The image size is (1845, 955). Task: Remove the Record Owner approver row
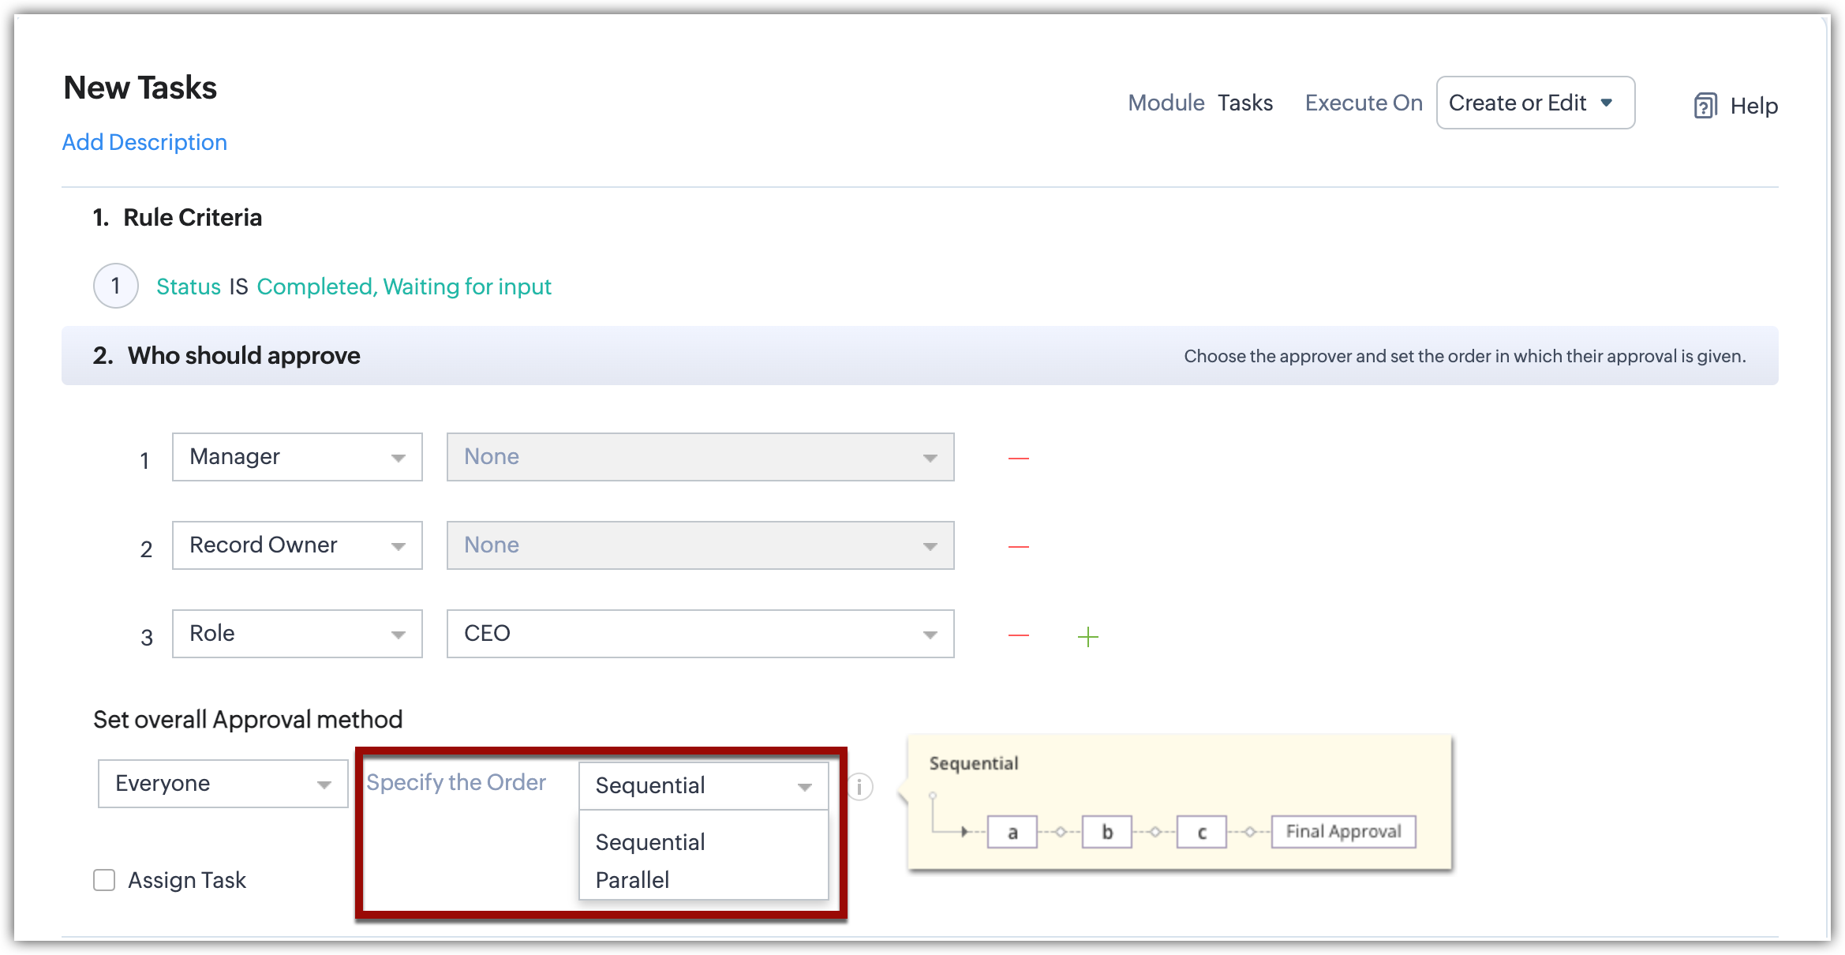pyautogui.click(x=1018, y=547)
